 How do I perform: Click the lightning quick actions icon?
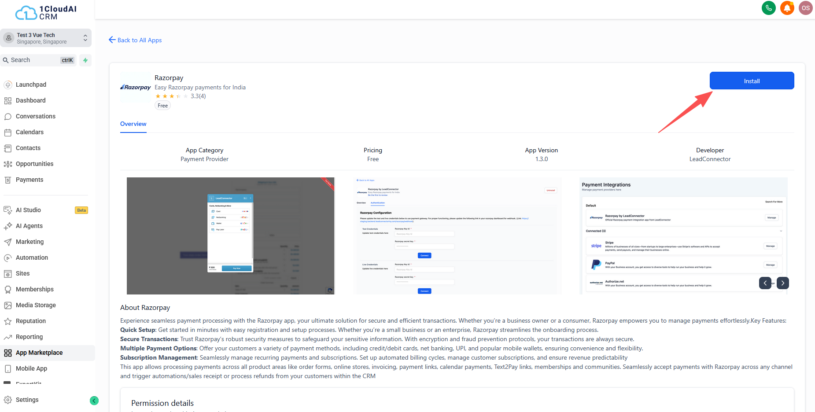pos(85,60)
